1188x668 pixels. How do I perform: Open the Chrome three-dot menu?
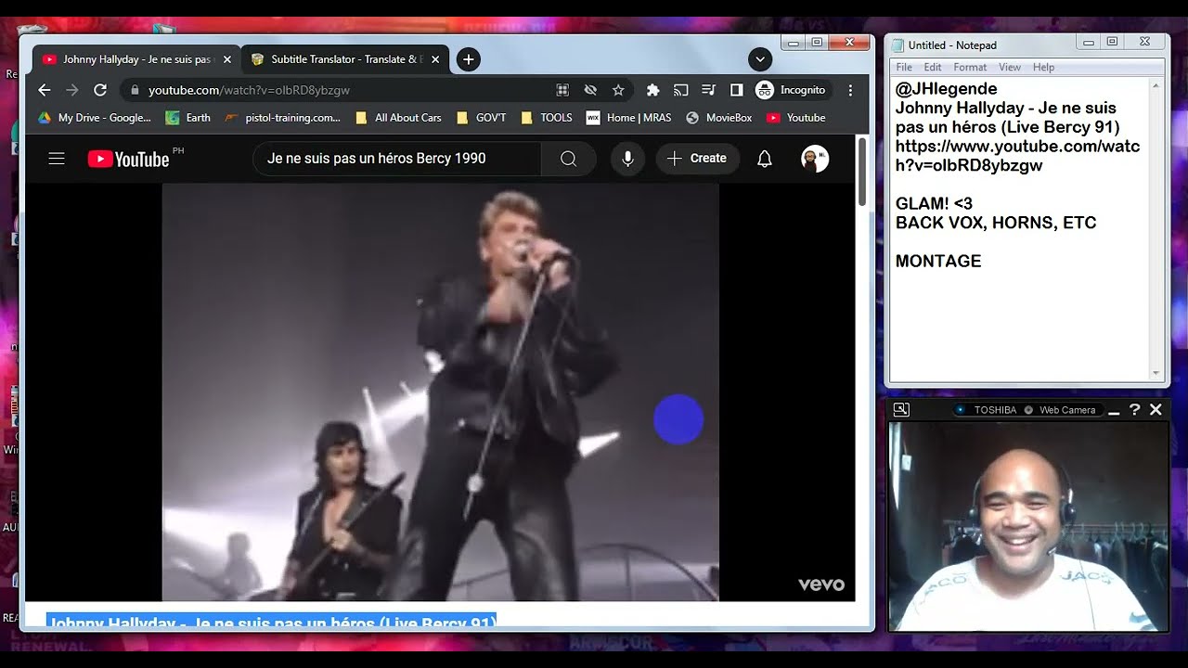(850, 90)
